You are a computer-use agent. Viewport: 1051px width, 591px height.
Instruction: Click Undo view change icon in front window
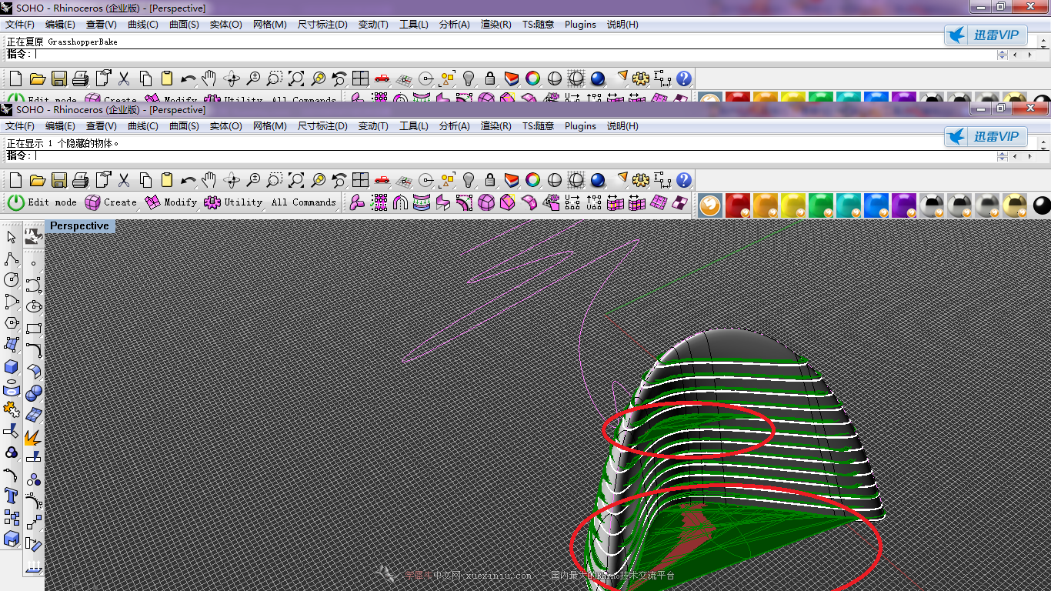coord(339,180)
